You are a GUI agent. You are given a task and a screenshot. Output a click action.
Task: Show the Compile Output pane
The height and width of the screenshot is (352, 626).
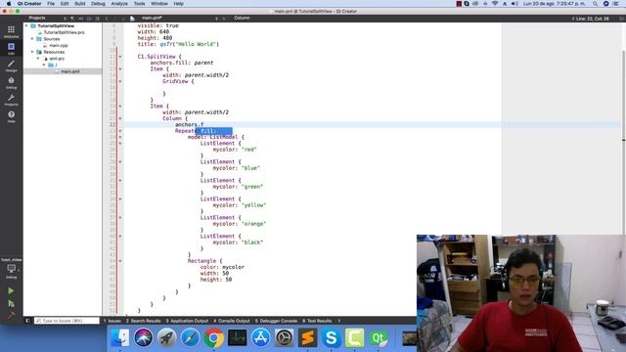click(x=232, y=321)
